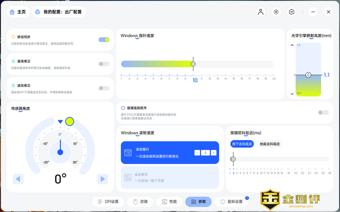Click the user account icon
This screenshot has height=212, width=340.
(x=260, y=12)
